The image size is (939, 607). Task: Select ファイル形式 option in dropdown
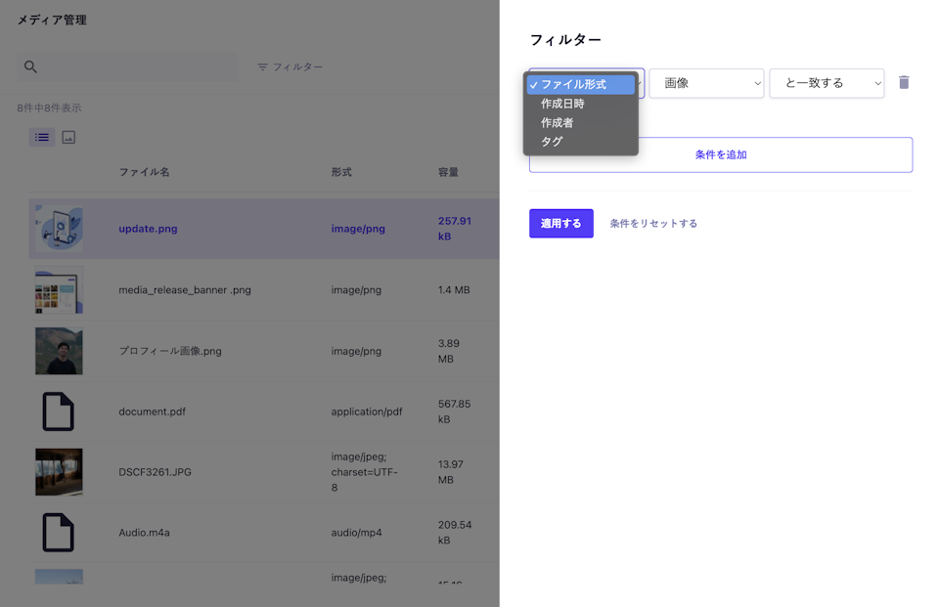pos(581,85)
